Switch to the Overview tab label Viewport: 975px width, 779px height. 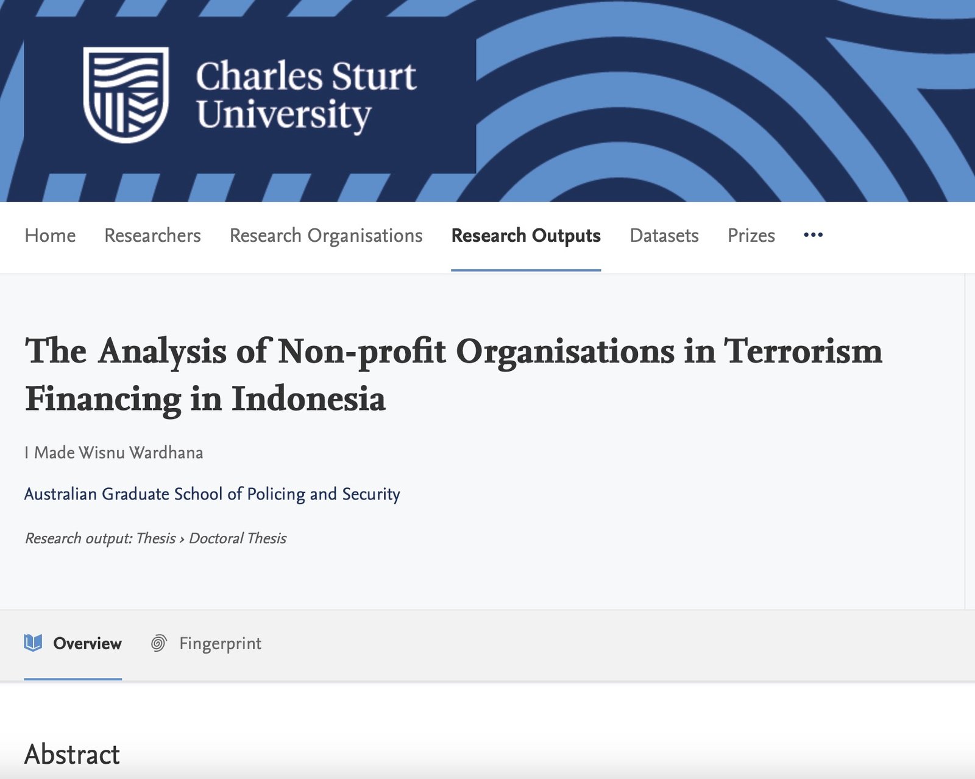[87, 644]
